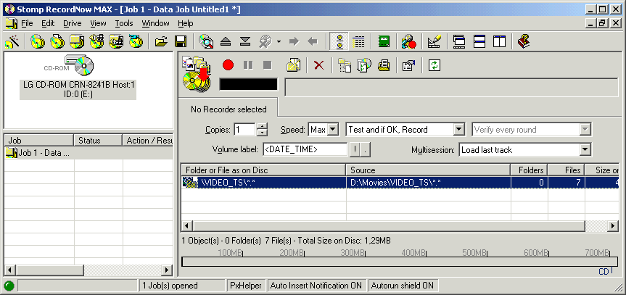
Task: Open the yellow folder Open icon
Action: (162, 41)
